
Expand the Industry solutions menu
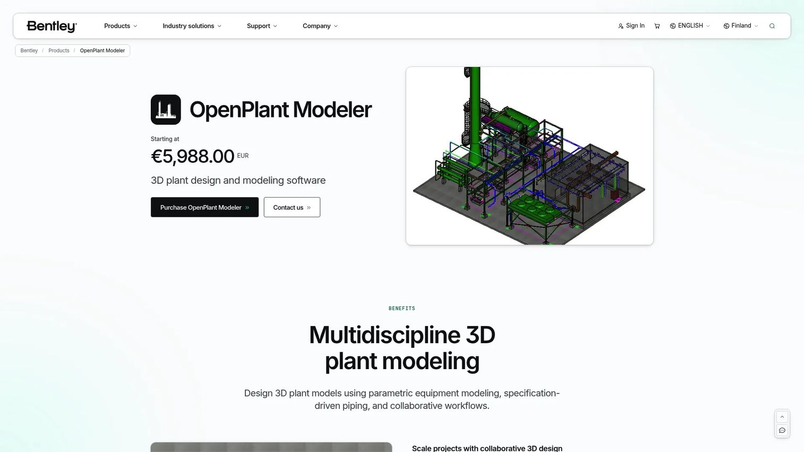[192, 26]
